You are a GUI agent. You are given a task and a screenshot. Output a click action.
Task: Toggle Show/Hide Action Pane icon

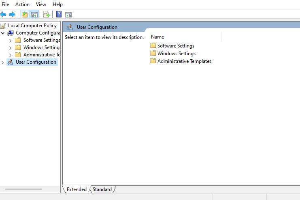[68, 15]
